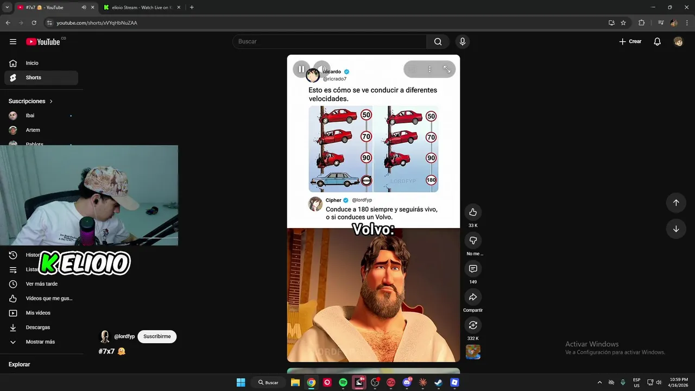Open Ver más tarde playlist
Screen dimensions: 695x391
[x=41, y=284]
